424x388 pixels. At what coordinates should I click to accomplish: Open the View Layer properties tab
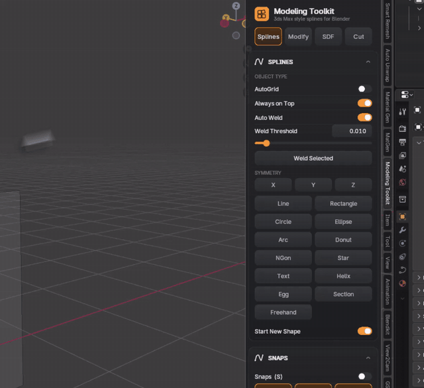(402, 156)
